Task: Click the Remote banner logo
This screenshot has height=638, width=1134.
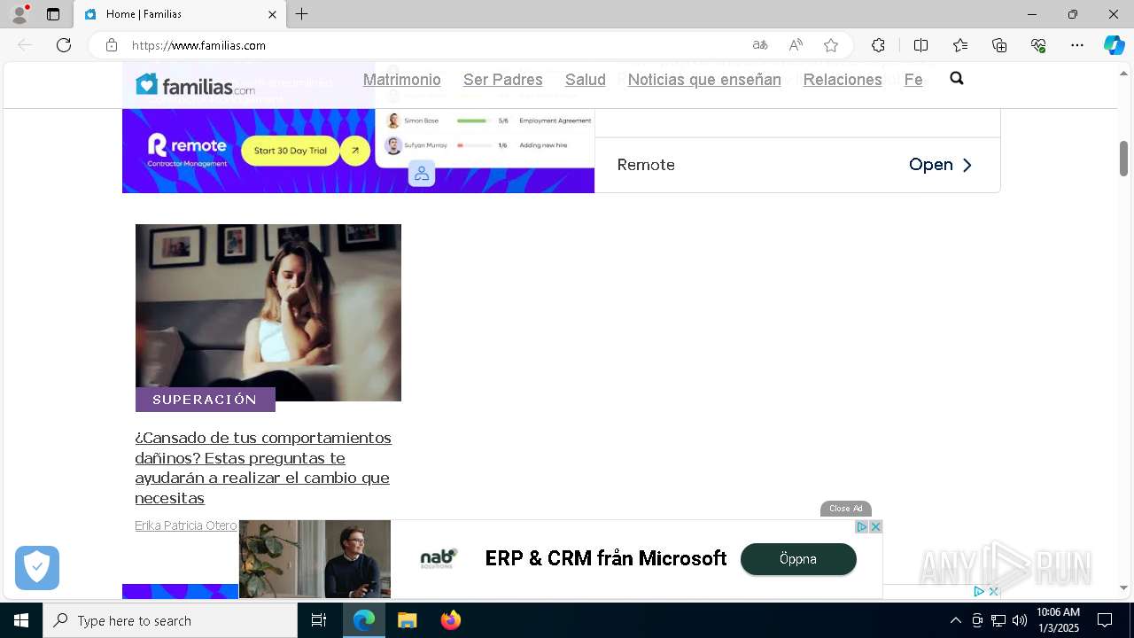Action: pyautogui.click(x=187, y=150)
